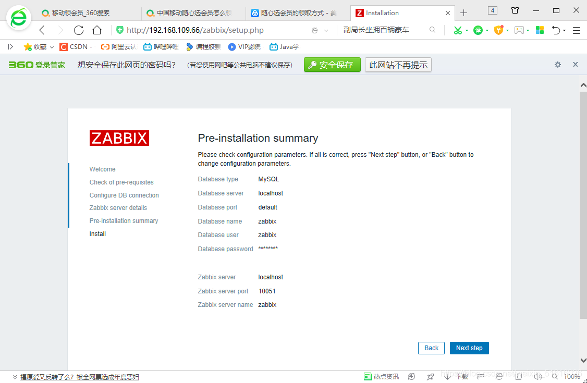The image size is (587, 383).
Task: Toggle the bookmarks sidebar expander icon
Action: pyautogui.click(x=10, y=47)
